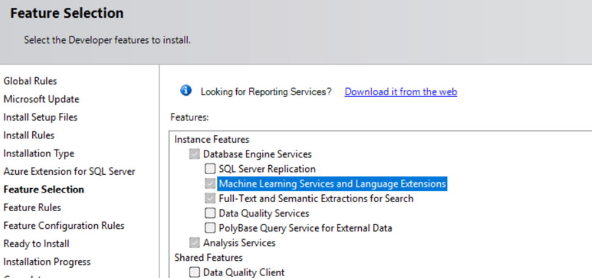Select the Data Quality Client feature label

[244, 272]
